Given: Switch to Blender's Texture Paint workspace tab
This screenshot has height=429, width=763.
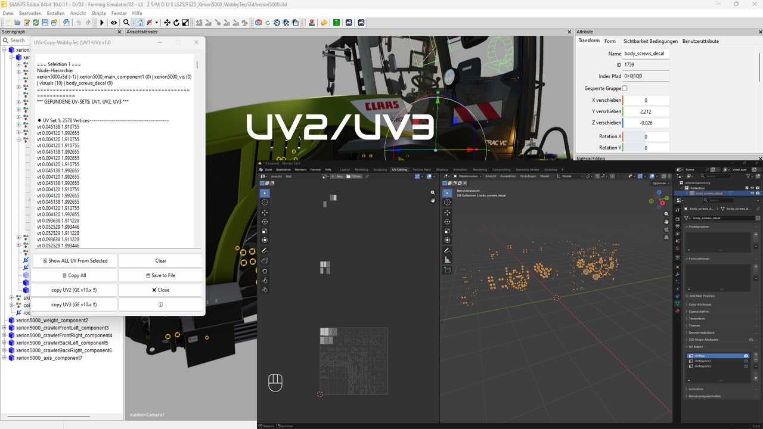Looking at the screenshot, I should tap(421, 170).
